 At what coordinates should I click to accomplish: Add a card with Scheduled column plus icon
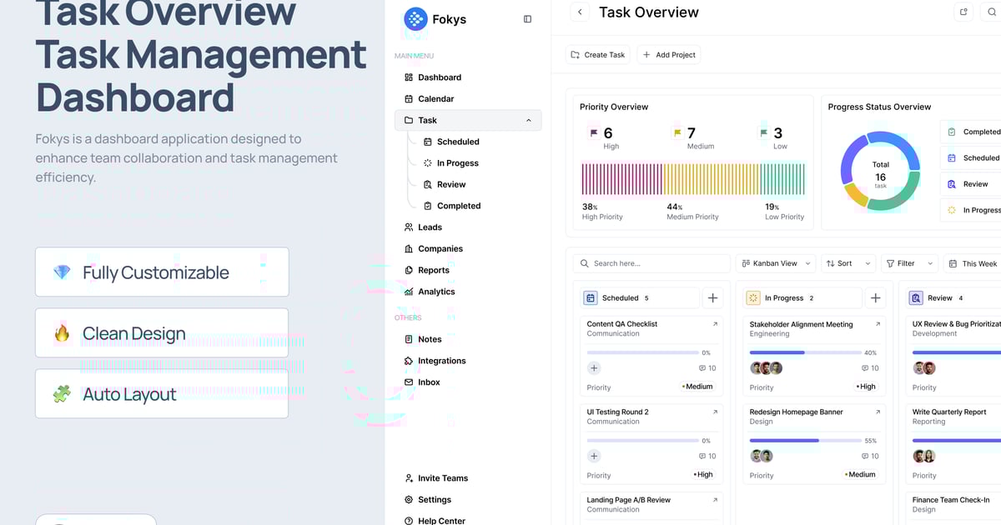pyautogui.click(x=712, y=298)
